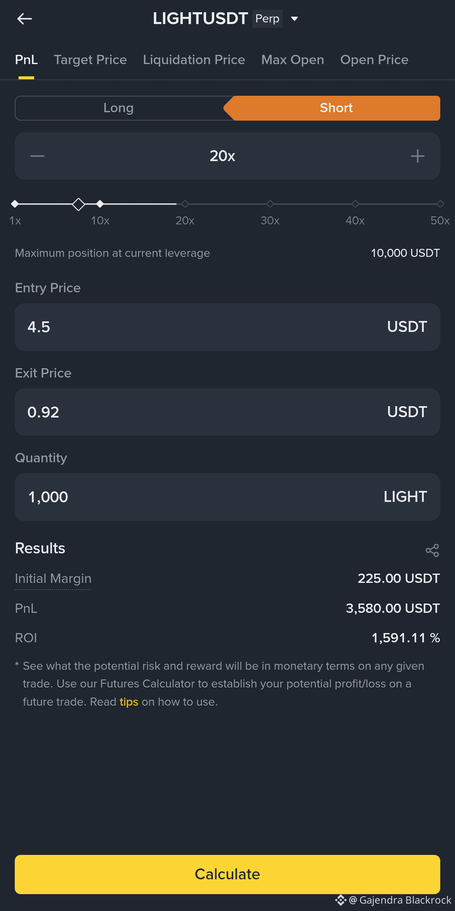The height and width of the screenshot is (911, 455).
Task: Tap the back arrow icon
Action: pyautogui.click(x=24, y=19)
